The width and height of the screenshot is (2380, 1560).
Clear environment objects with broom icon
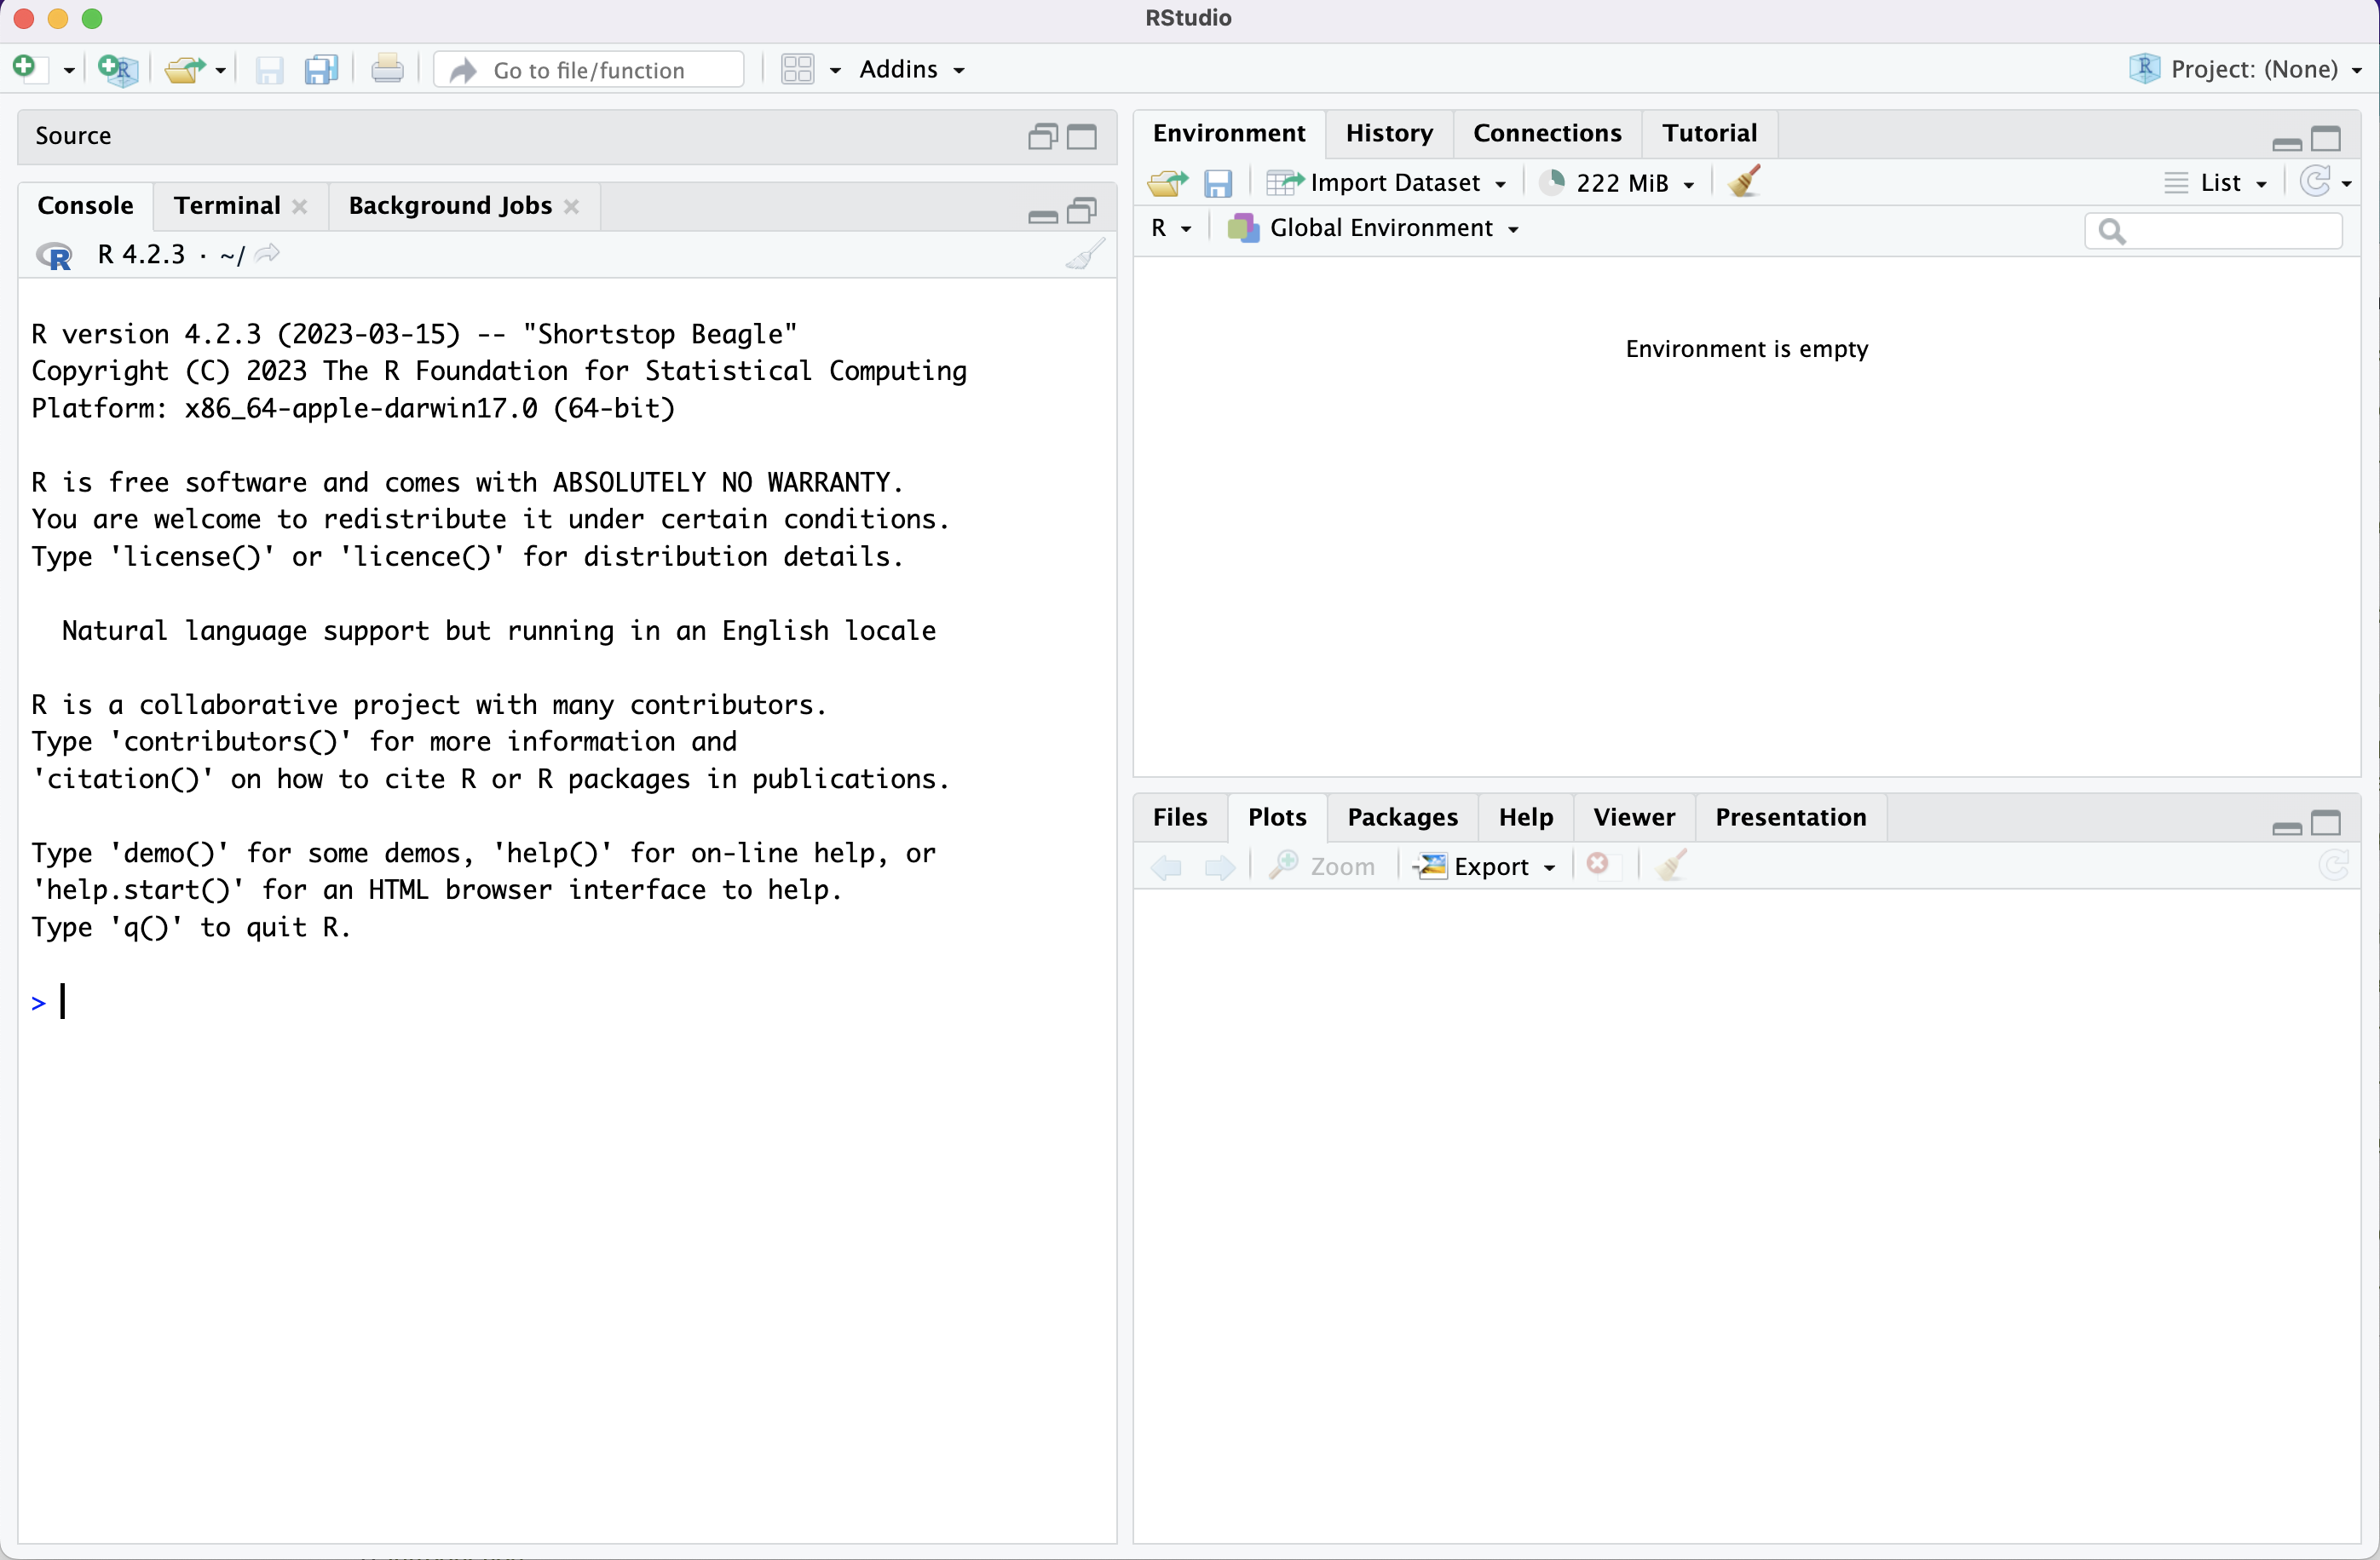1744,182
